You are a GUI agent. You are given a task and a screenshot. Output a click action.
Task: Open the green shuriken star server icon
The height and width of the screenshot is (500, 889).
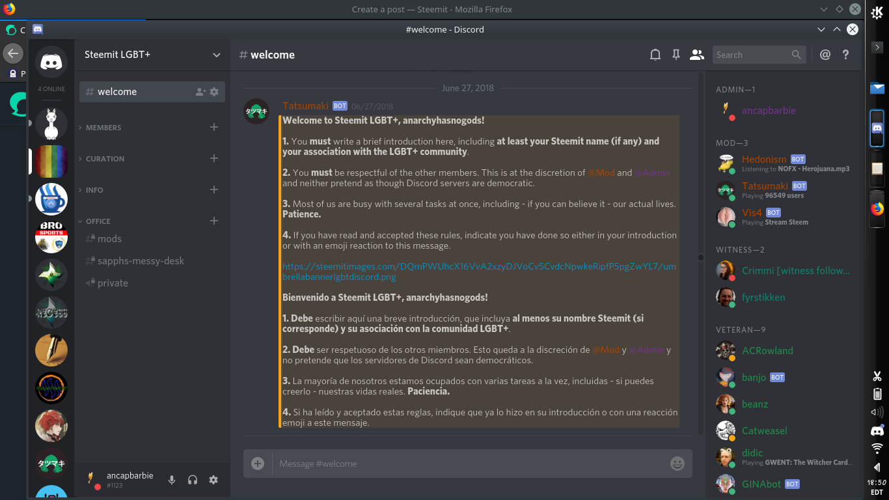tap(51, 275)
